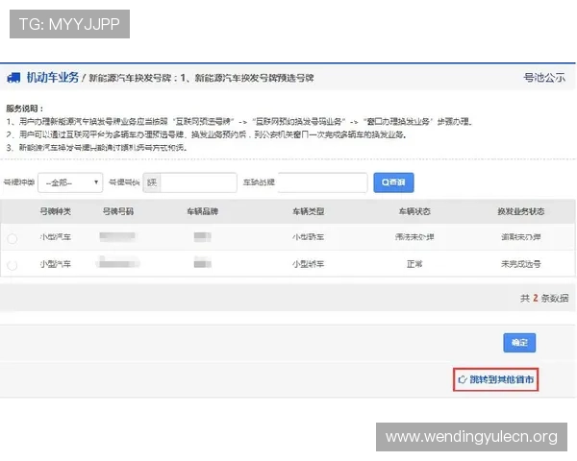The width and height of the screenshot is (577, 461).
Task: Click the 未完成选号 status cell
Action: (x=520, y=264)
